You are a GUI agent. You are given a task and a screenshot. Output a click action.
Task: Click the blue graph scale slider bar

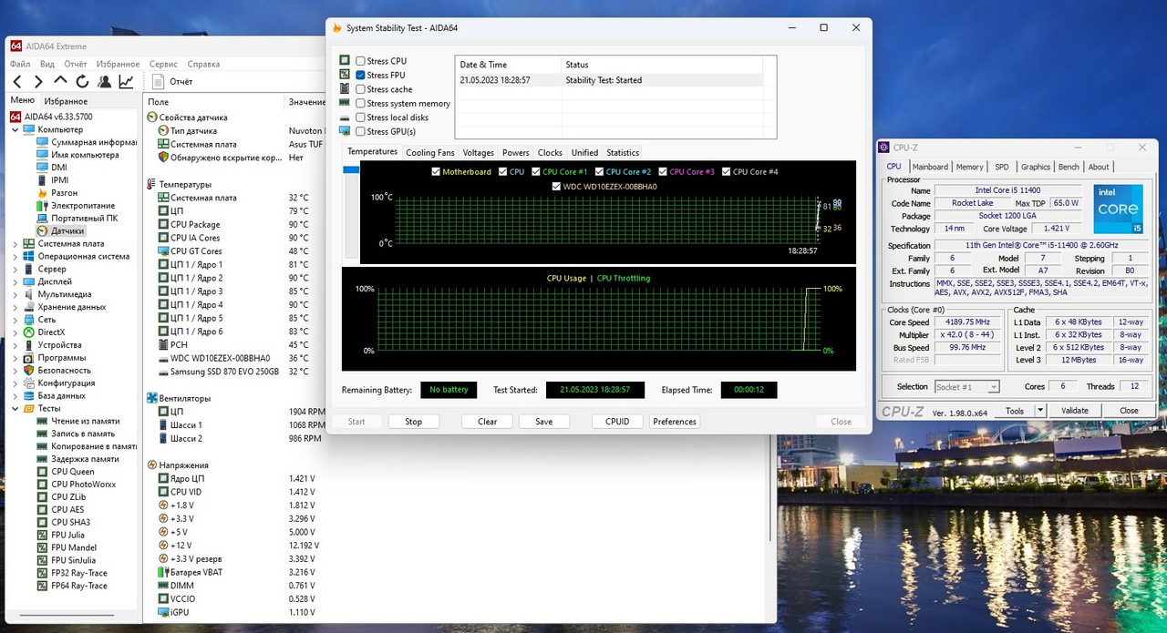click(351, 169)
